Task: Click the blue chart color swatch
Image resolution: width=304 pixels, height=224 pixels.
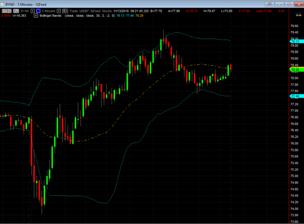Action: click(x=38, y=10)
